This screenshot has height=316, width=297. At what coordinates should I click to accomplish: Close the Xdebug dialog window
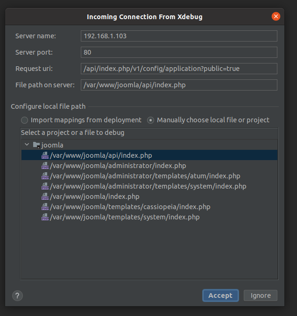tap(276, 17)
